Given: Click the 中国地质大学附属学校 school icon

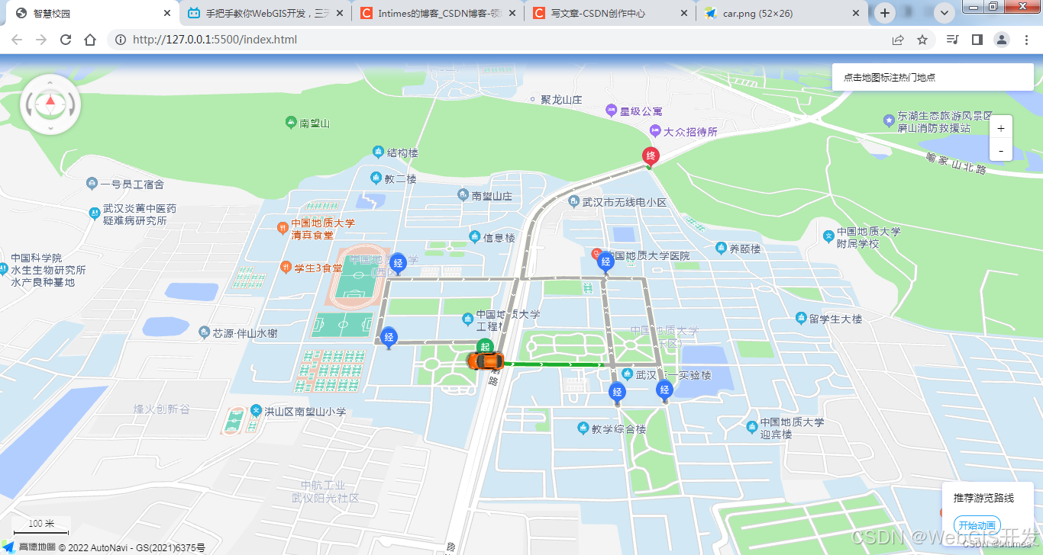Looking at the screenshot, I should point(828,236).
